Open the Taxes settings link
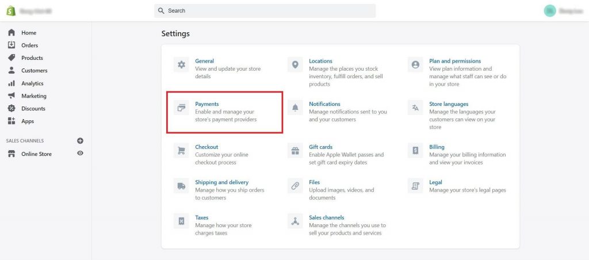The height and width of the screenshot is (260, 589). point(201,217)
